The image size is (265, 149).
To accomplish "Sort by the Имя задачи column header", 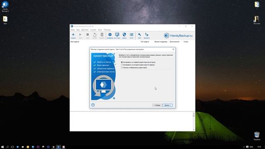I will point(75,42).
